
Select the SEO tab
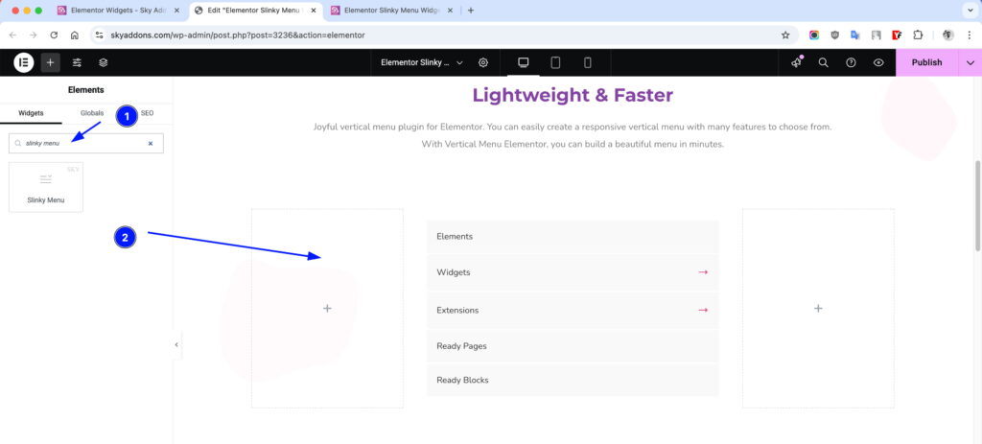point(147,113)
